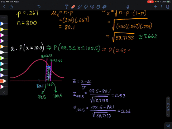This screenshot has width=172, height=129.
Task: Open the three-dot more options menu
Action: tap(162, 7)
